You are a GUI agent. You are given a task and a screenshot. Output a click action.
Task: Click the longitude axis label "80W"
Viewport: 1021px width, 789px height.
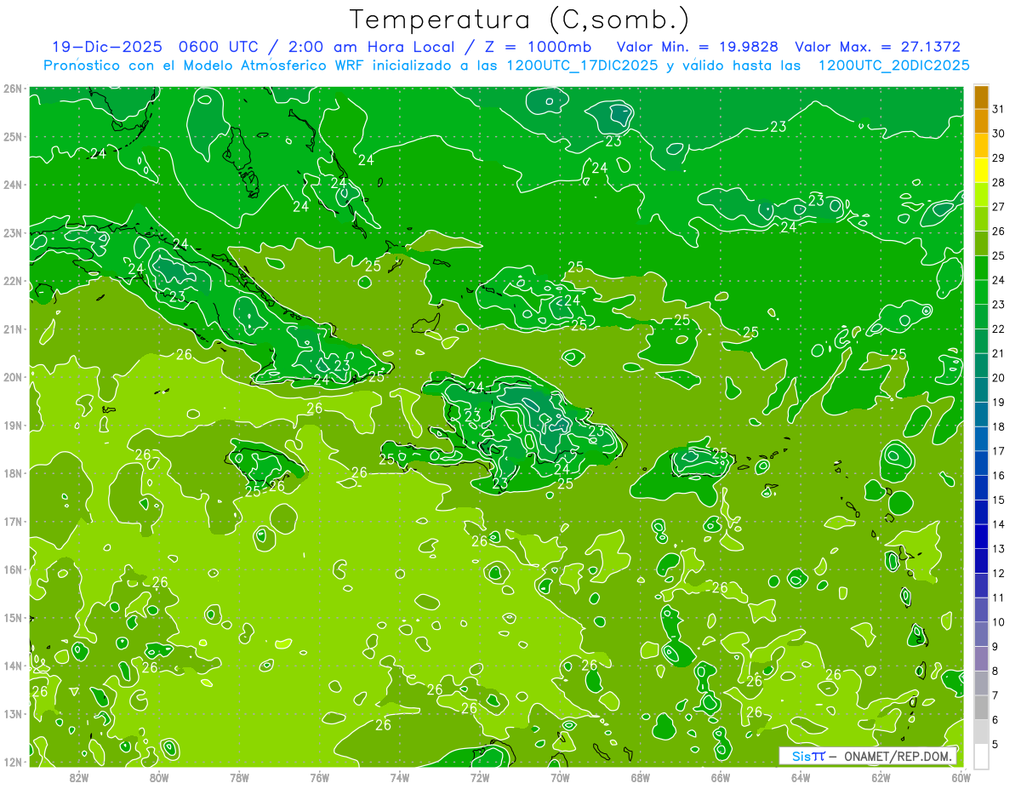(159, 777)
